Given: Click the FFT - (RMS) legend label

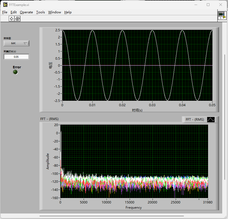Looking at the screenshot, I should pos(194,120).
